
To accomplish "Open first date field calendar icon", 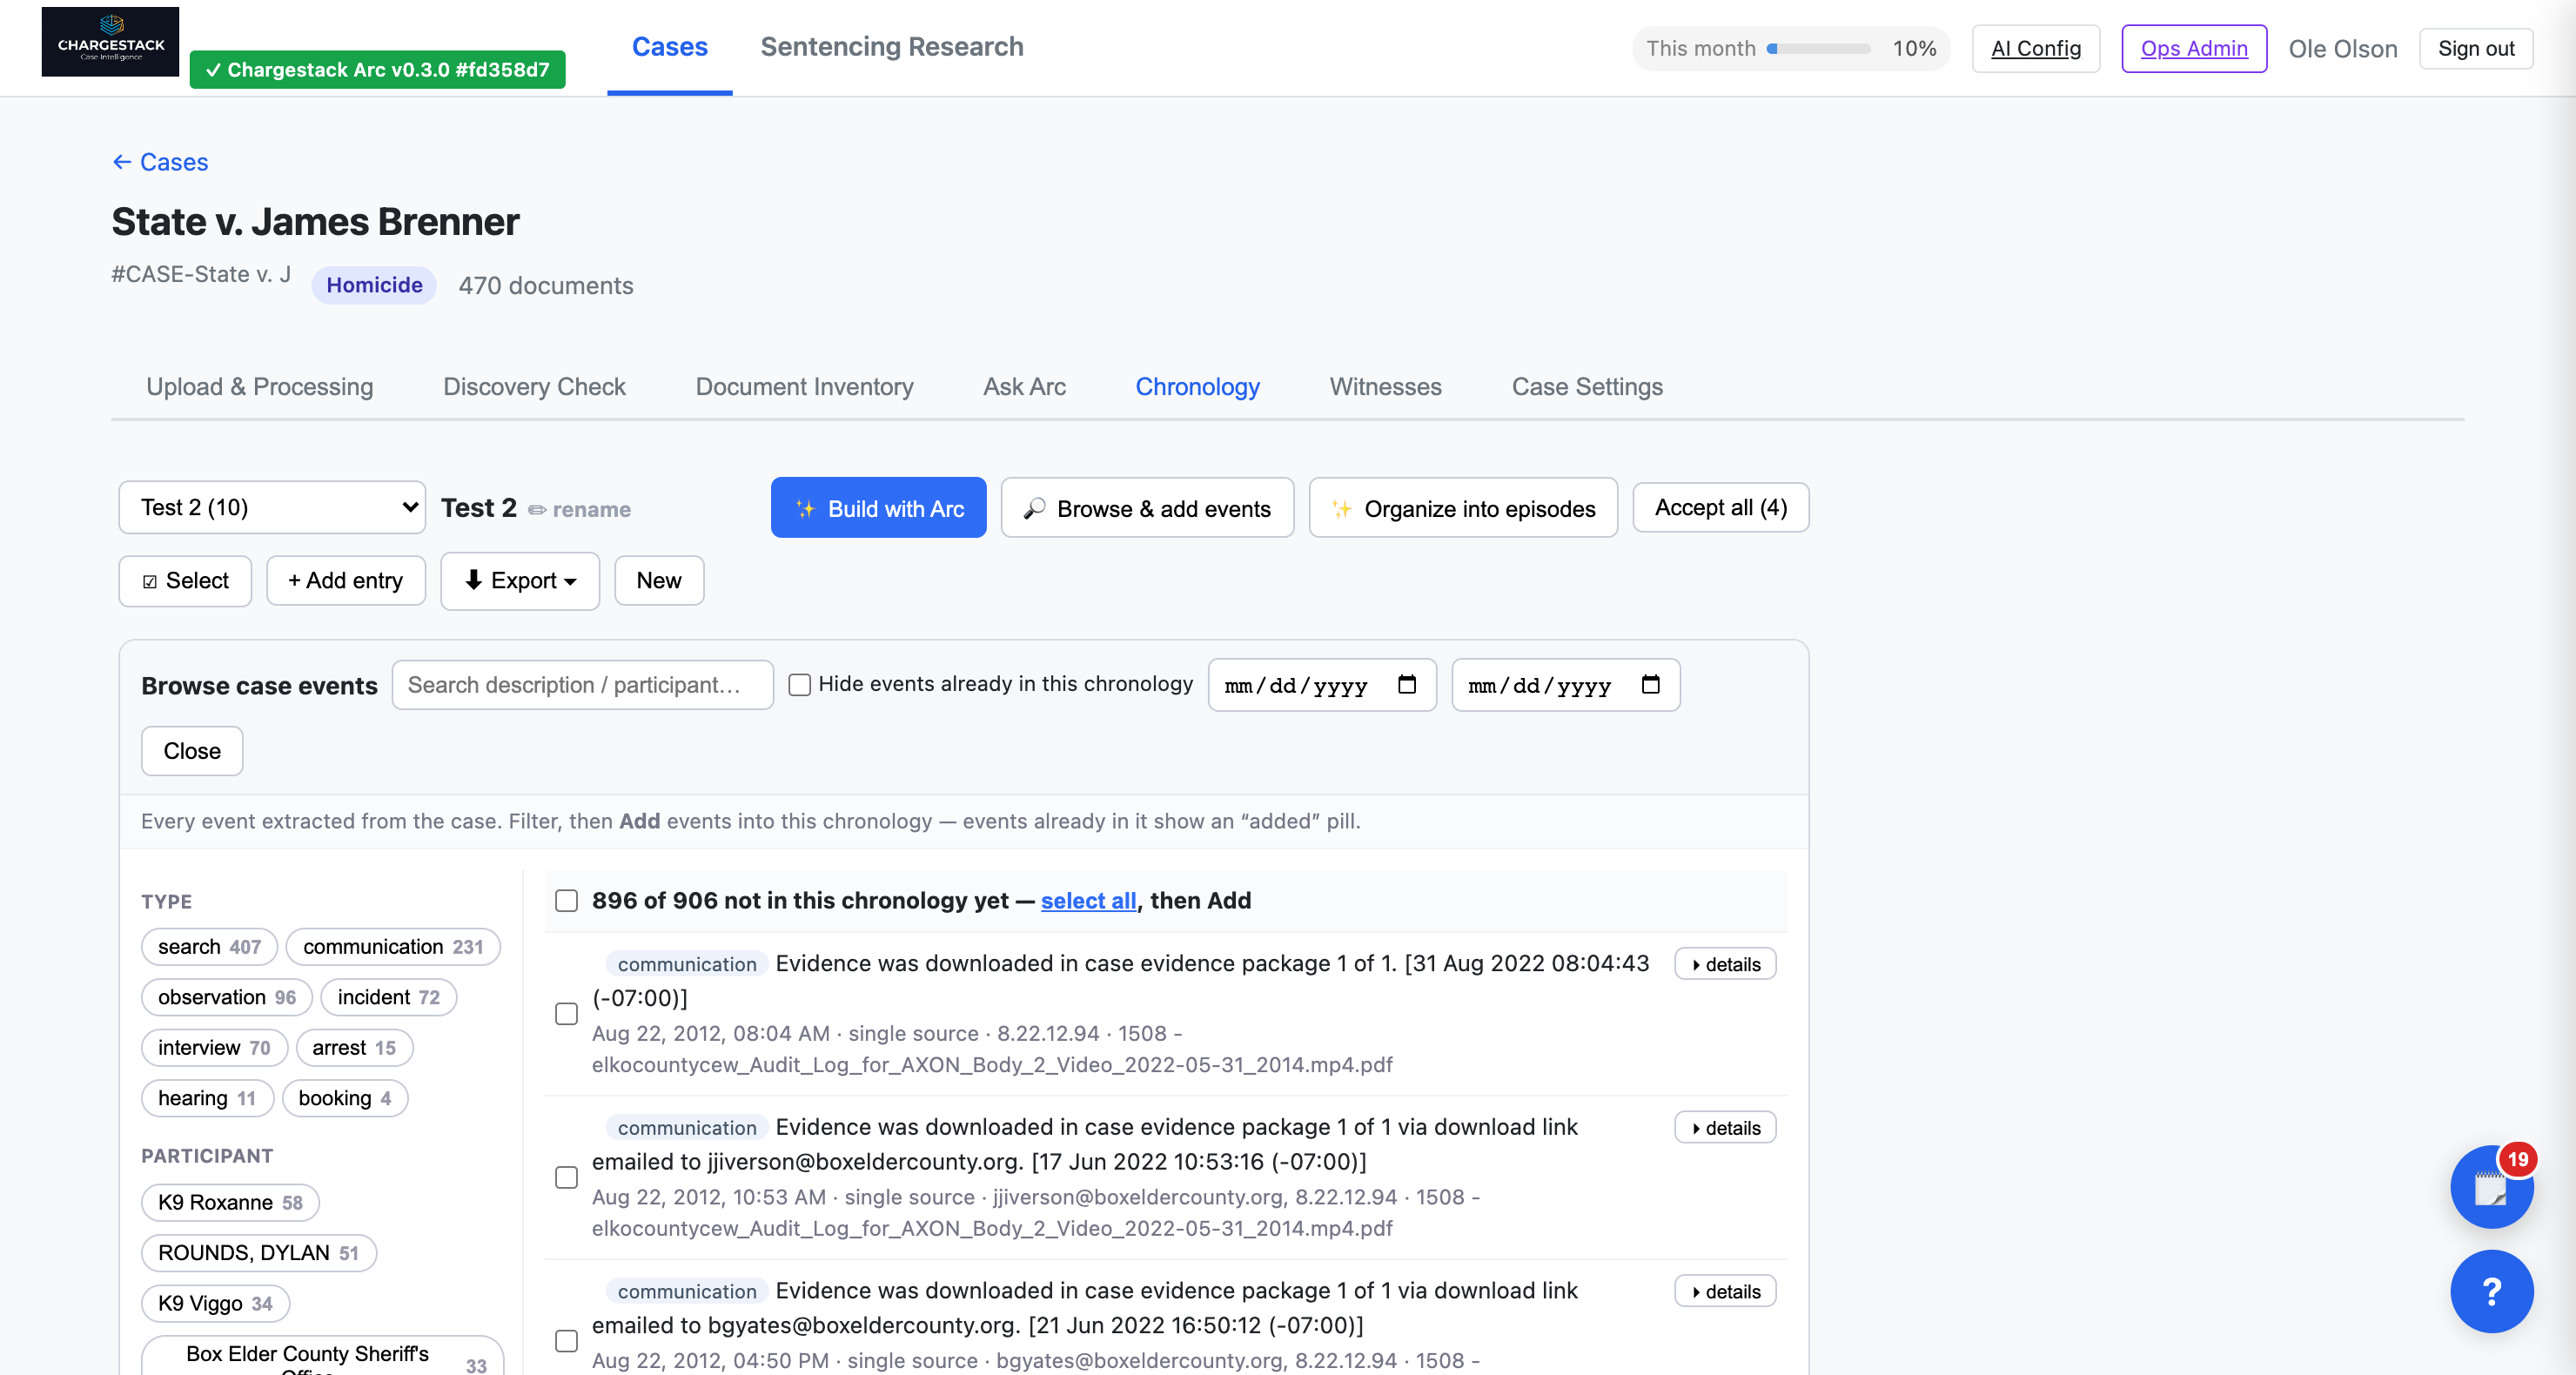I will tap(1407, 685).
